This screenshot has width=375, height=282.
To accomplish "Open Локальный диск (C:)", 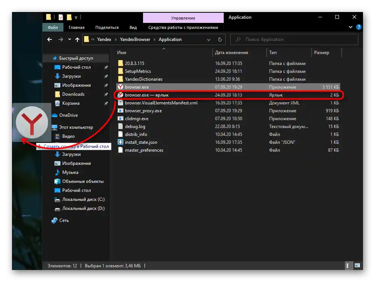I will [x=83, y=199].
